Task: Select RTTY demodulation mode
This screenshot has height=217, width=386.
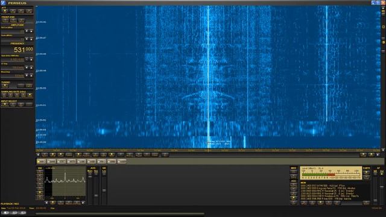Action: point(72,162)
